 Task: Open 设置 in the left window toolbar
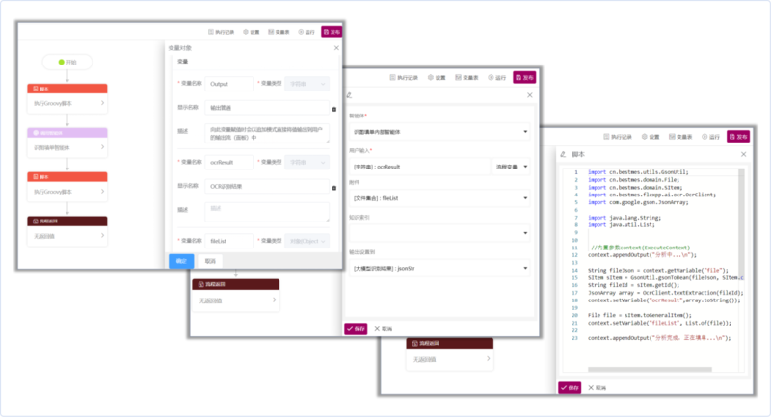[253, 31]
